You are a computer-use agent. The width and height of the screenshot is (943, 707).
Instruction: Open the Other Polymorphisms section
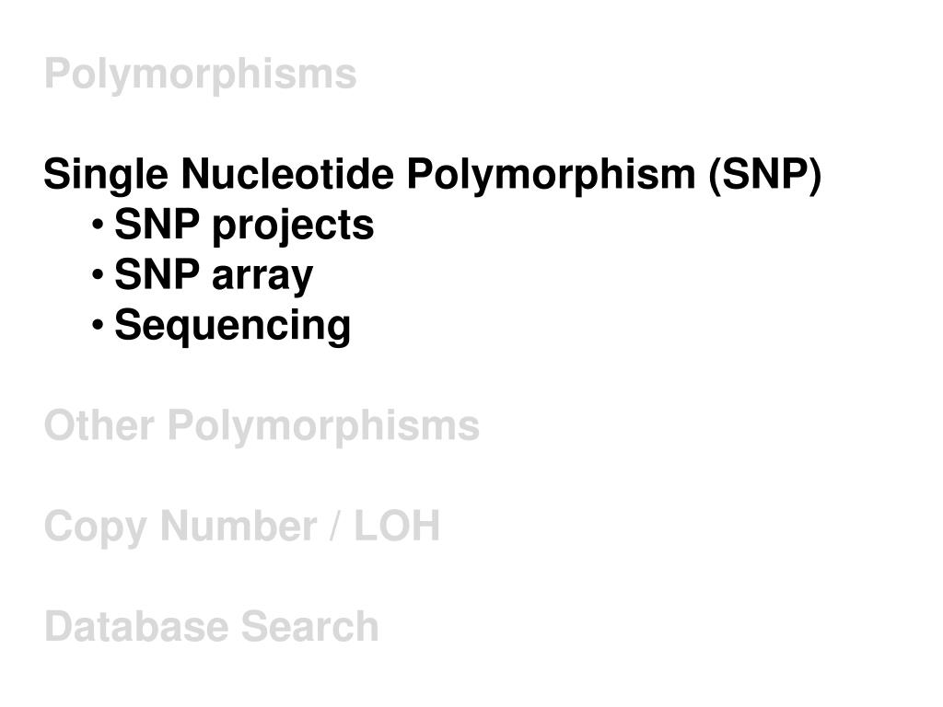pyautogui.click(x=262, y=427)
